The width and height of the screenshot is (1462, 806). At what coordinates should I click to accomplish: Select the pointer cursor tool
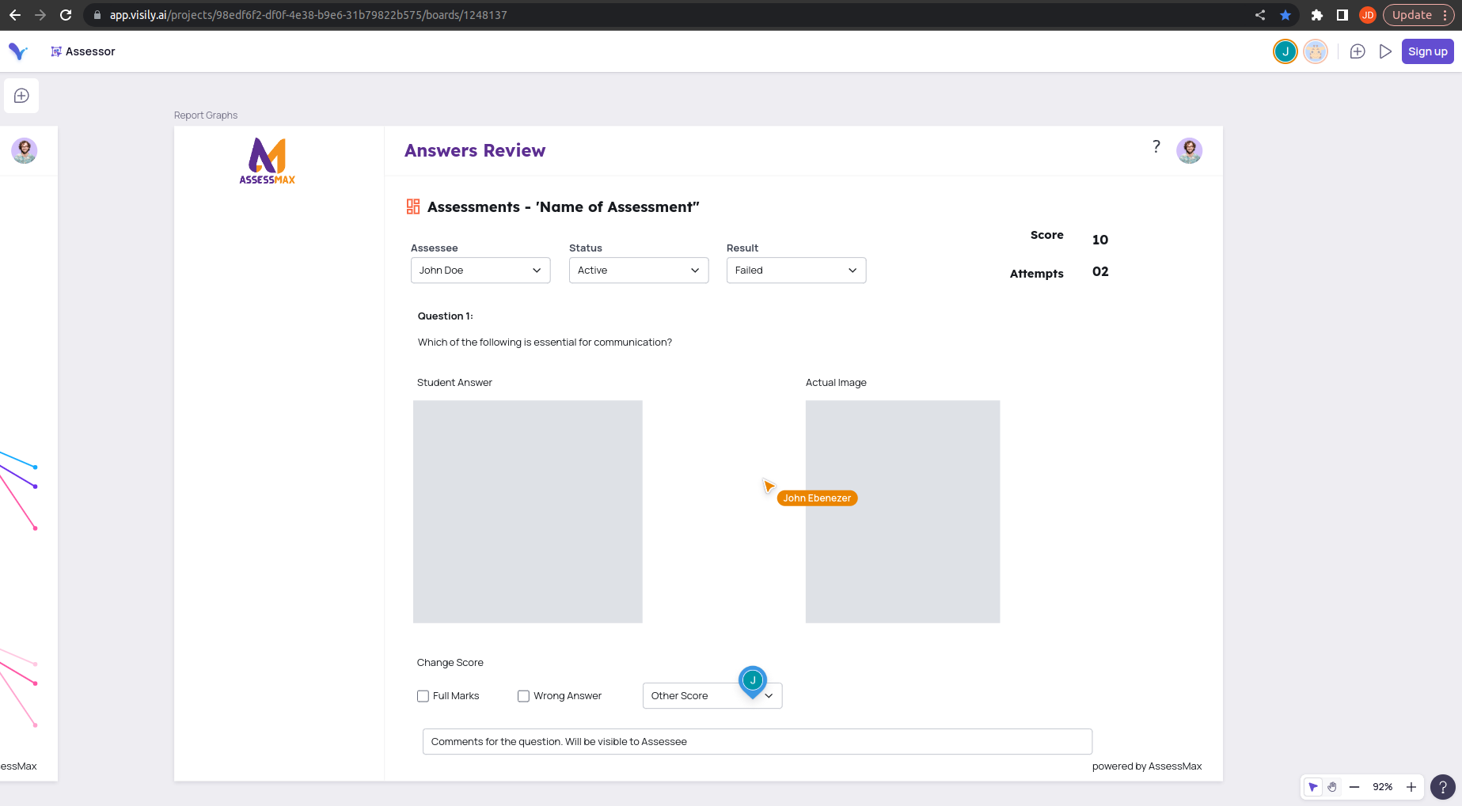coord(1313,787)
